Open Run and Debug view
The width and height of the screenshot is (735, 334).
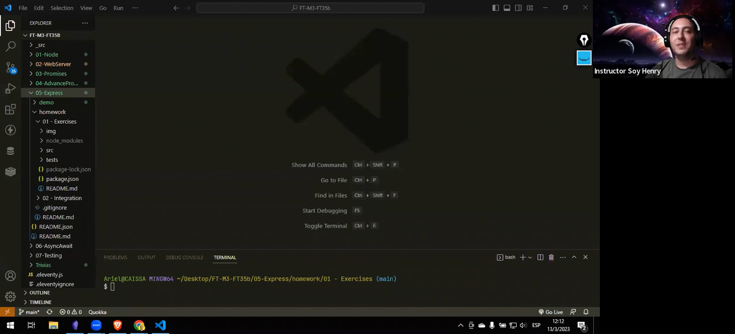pyautogui.click(x=10, y=88)
